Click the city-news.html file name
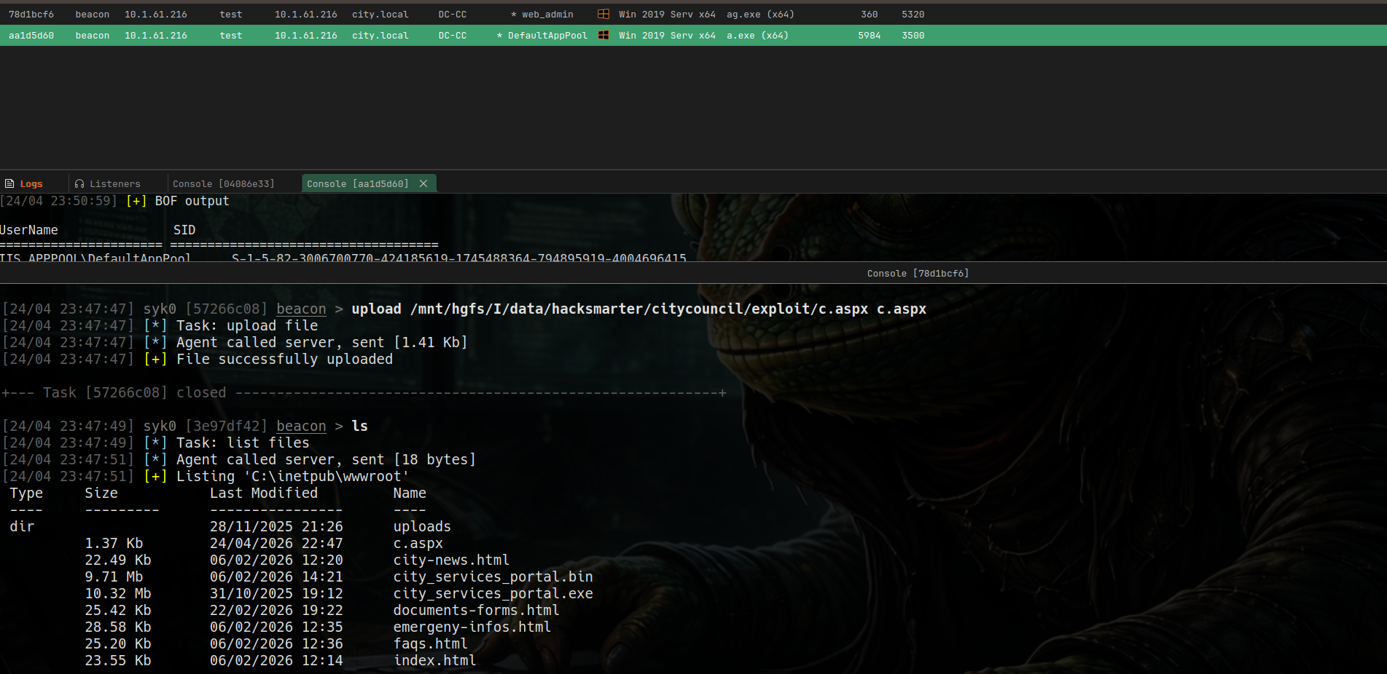This screenshot has width=1387, height=674. (451, 560)
